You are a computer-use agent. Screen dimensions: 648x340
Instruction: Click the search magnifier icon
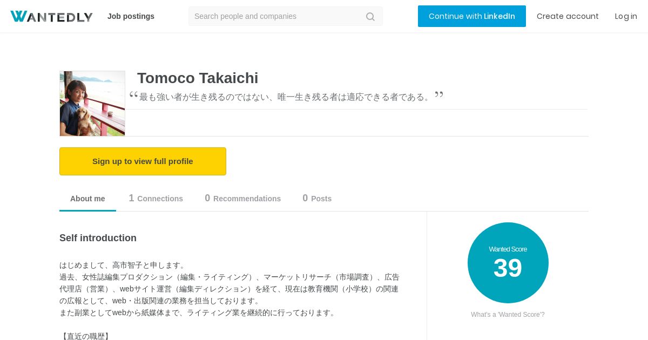370,17
